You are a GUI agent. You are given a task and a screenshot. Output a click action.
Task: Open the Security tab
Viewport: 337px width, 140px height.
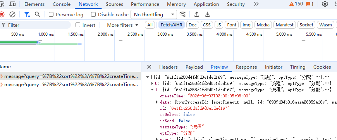[x=236, y=4]
